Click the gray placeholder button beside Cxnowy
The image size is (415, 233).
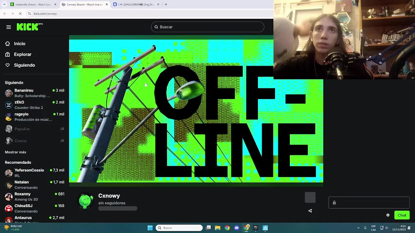(310, 197)
